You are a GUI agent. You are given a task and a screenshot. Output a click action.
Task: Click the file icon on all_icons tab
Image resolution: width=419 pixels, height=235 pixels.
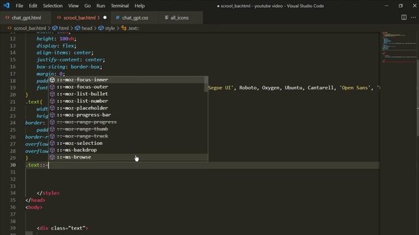click(x=166, y=18)
